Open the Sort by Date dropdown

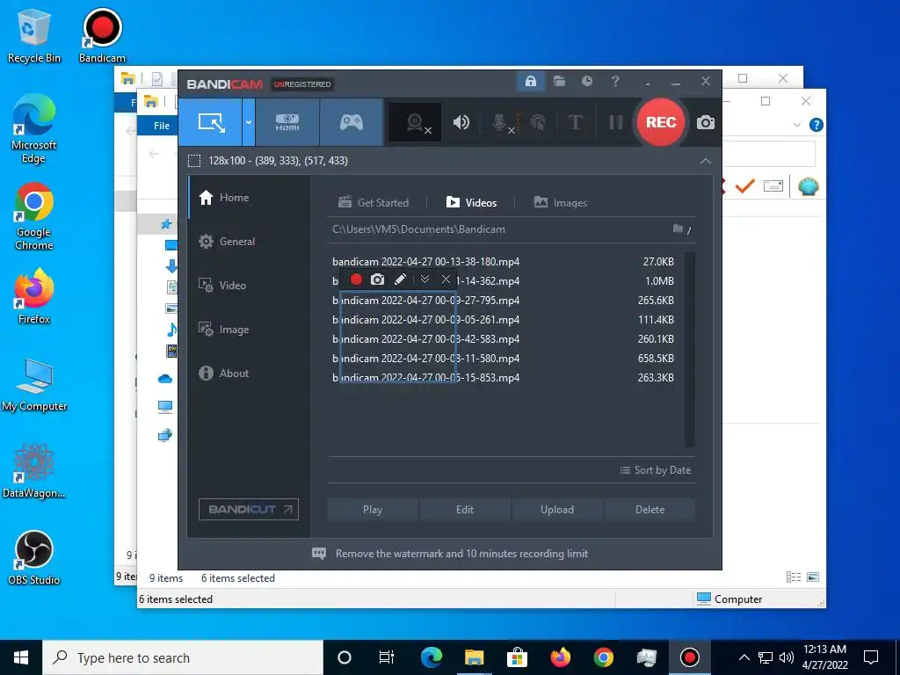tap(656, 470)
